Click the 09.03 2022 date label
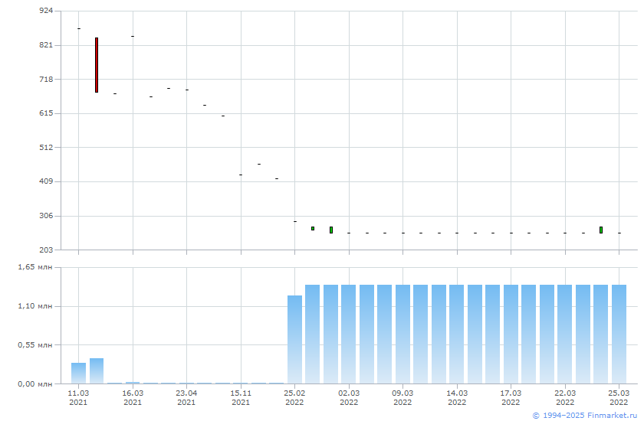 coord(402,397)
